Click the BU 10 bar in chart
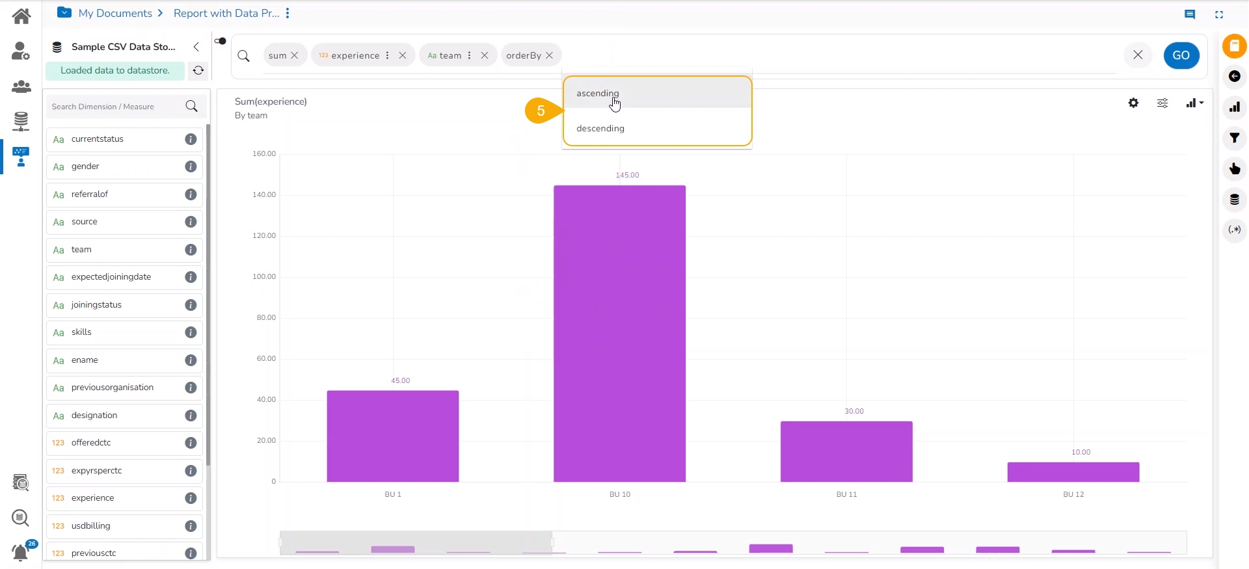Screen dimensions: 1249x569 tap(619, 334)
